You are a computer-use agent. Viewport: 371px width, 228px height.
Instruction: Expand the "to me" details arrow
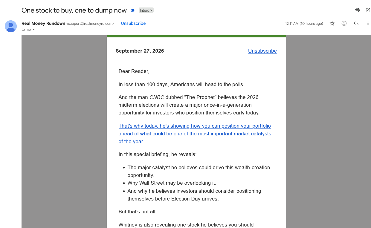[34, 29]
